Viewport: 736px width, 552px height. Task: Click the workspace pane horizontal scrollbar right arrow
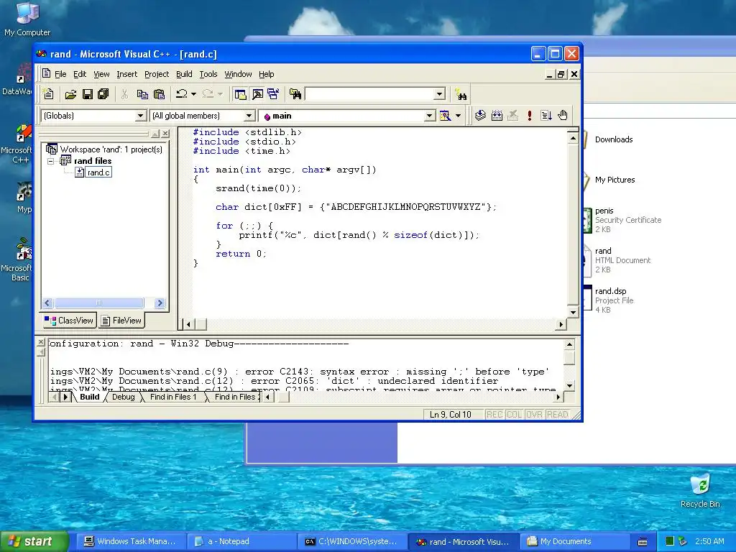coord(160,303)
